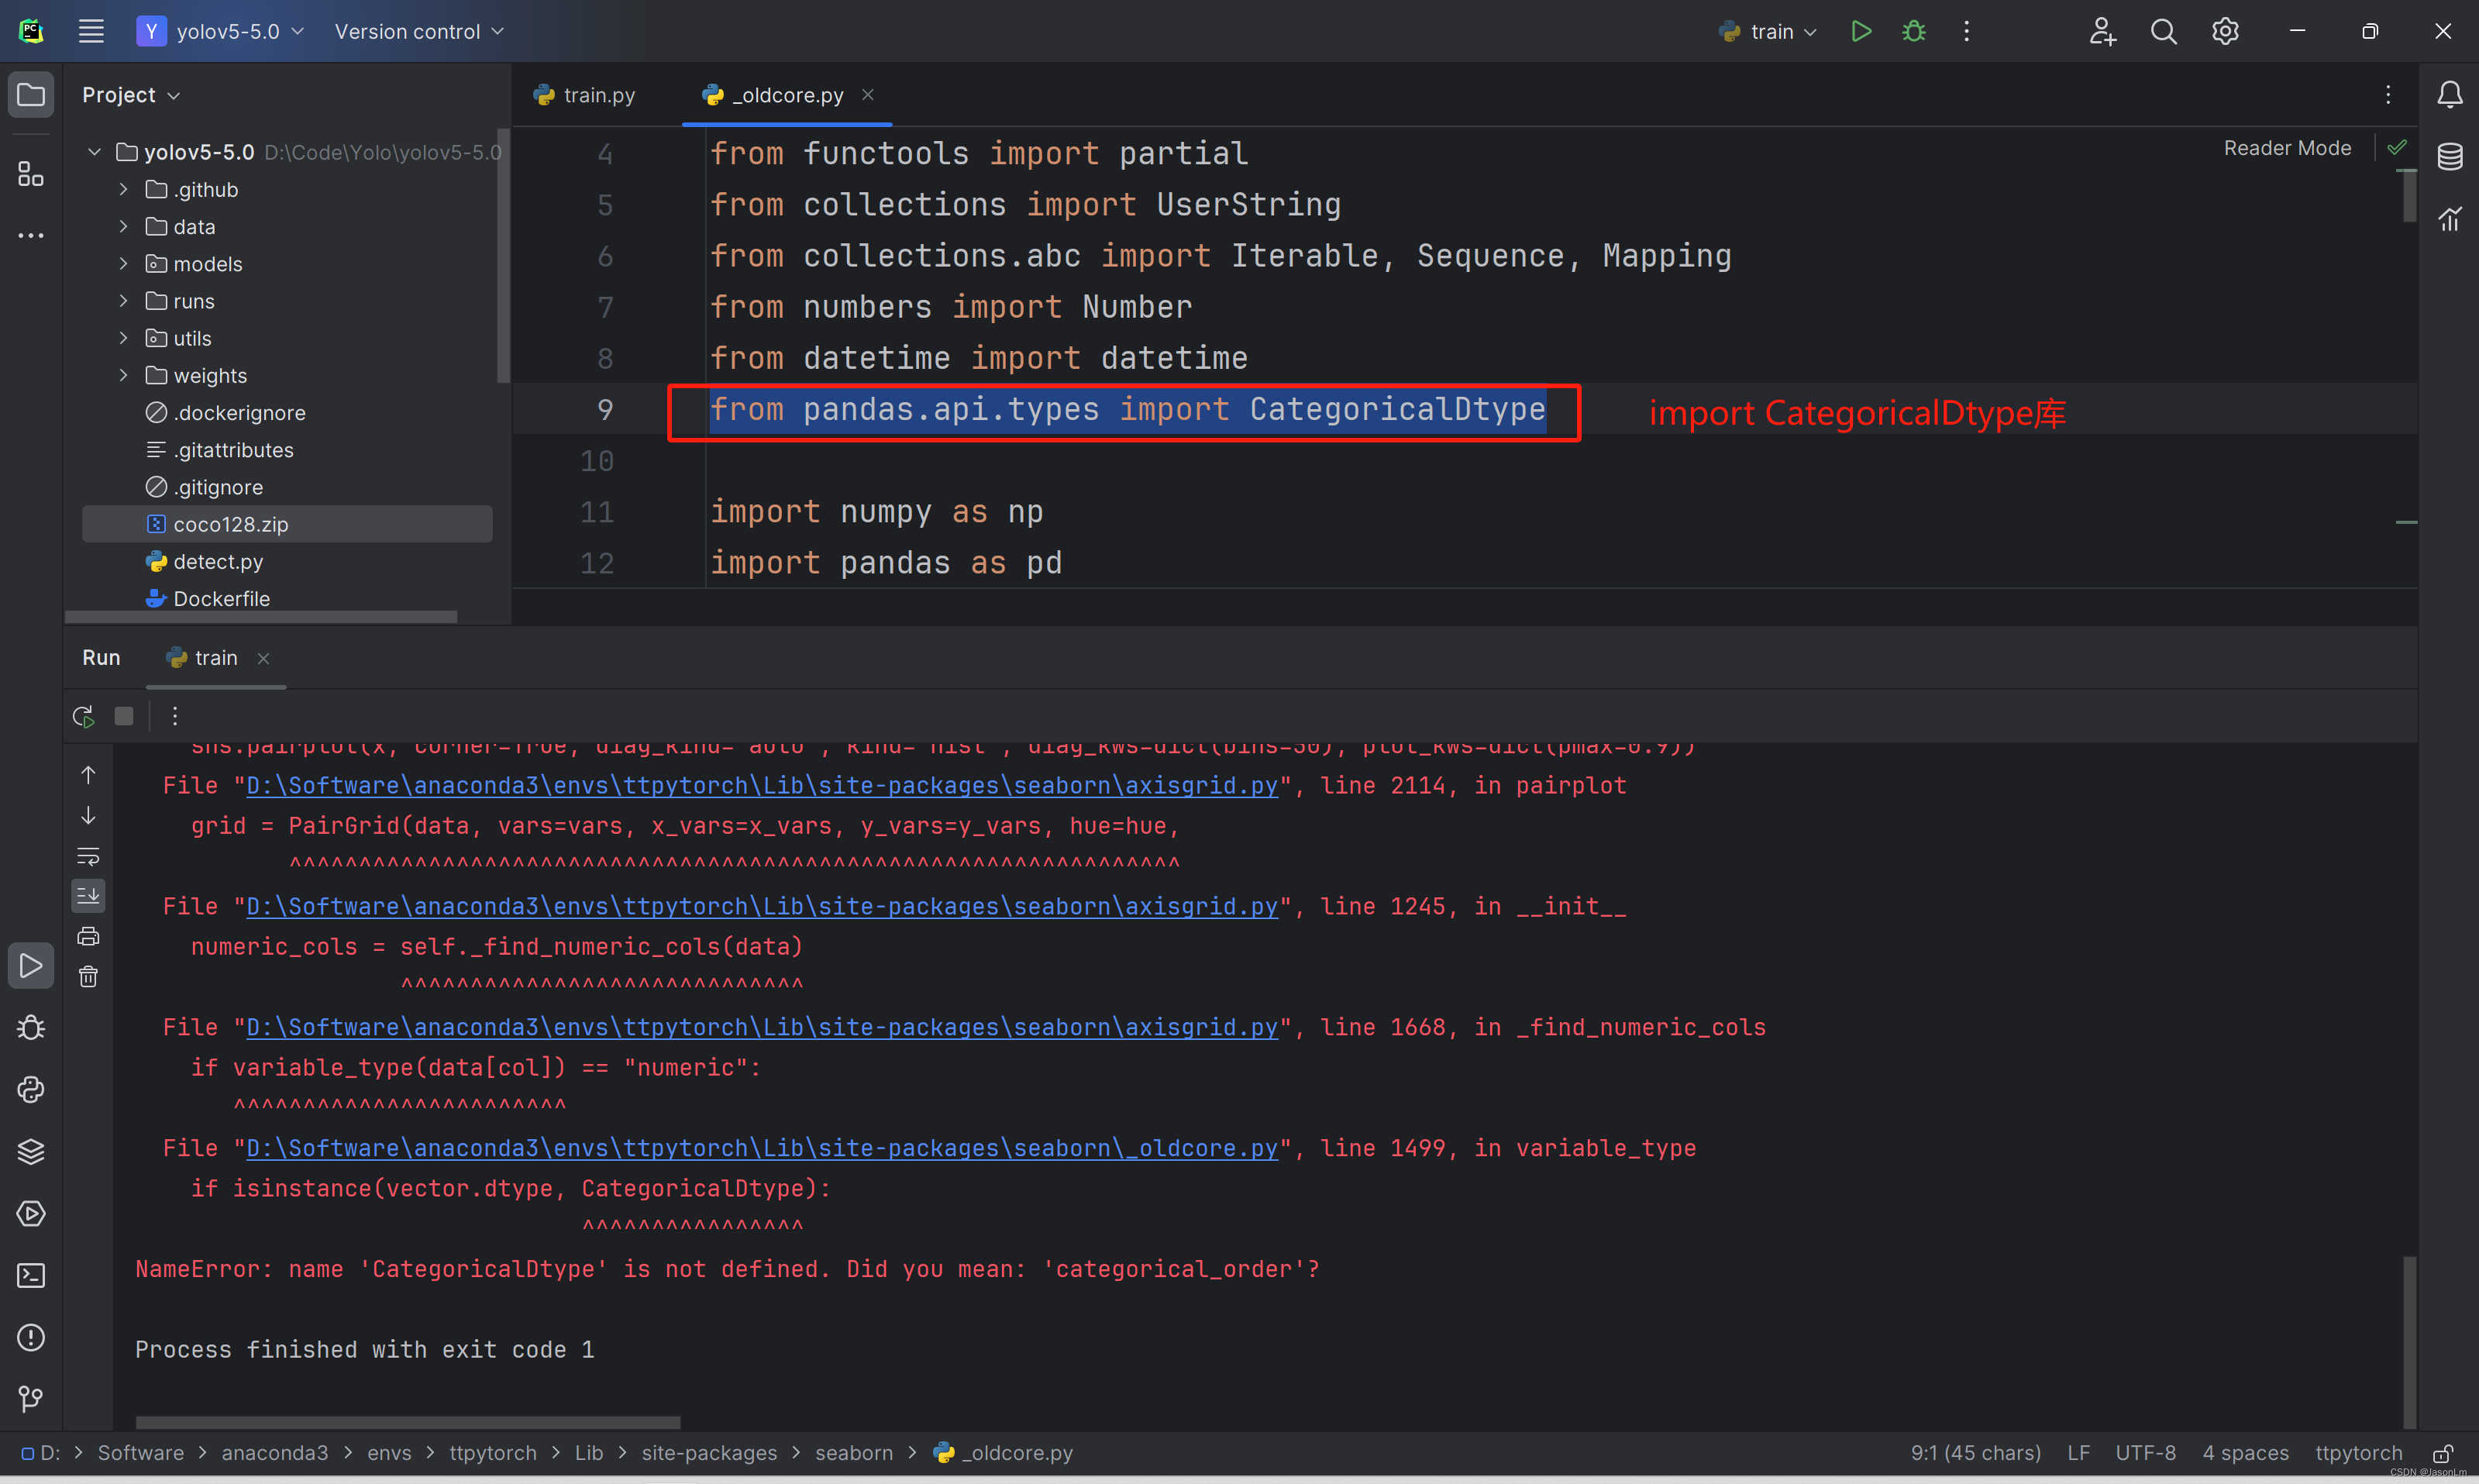The height and width of the screenshot is (1484, 2479).
Task: Open the Structure tool window
Action: click(x=31, y=174)
